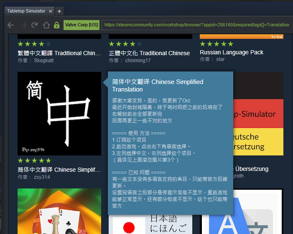Open author chinming17's profile
This screenshot has width=293, height=234.
point(138,61)
